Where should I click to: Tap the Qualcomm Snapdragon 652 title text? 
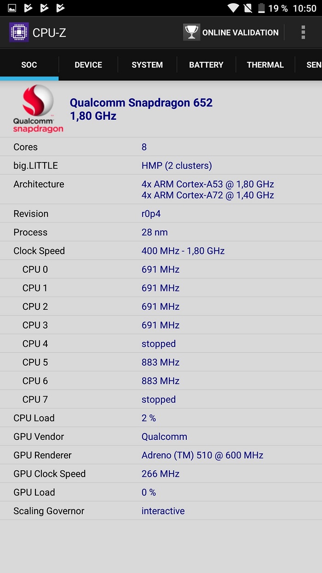click(141, 103)
